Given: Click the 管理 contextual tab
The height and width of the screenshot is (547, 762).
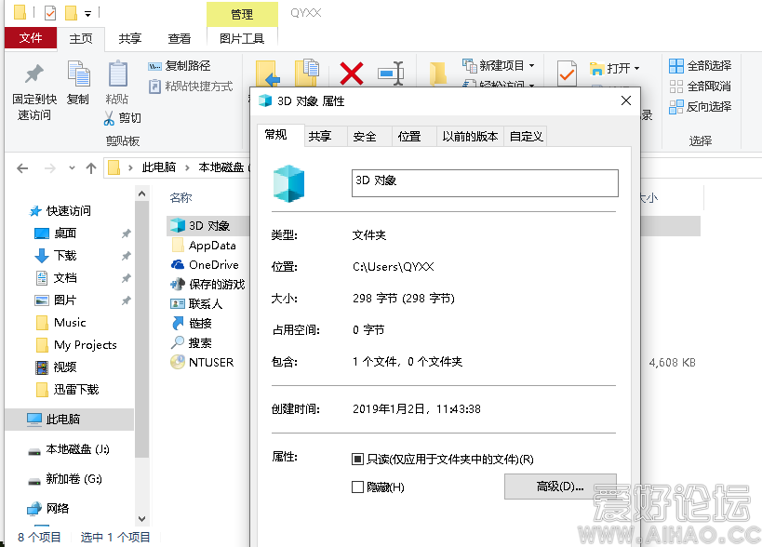Looking at the screenshot, I should 242,14.
